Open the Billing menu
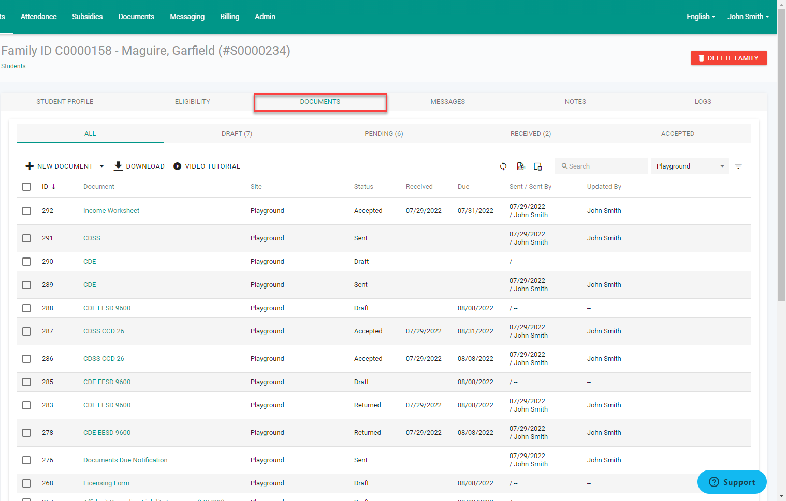786x501 pixels. (x=229, y=17)
